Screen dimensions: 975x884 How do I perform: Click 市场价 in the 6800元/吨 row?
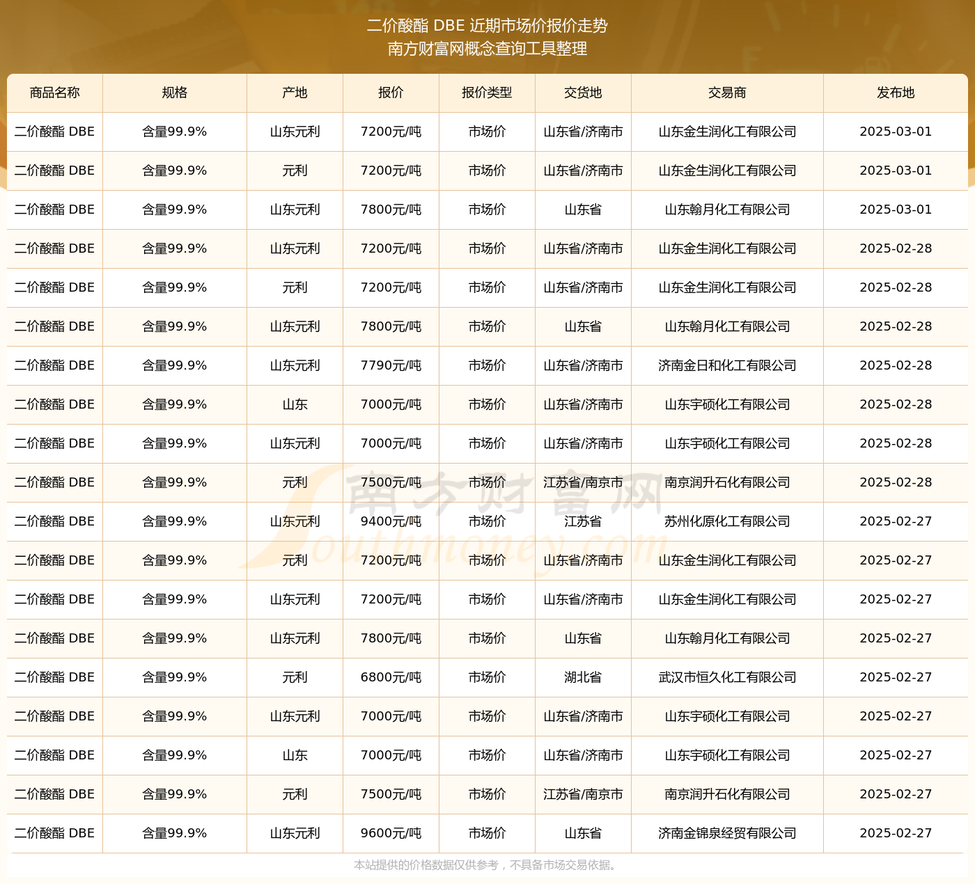pos(487,677)
